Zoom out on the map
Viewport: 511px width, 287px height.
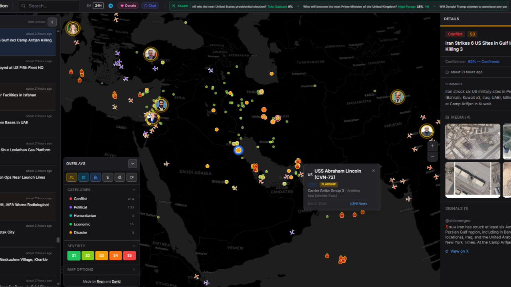point(432,156)
